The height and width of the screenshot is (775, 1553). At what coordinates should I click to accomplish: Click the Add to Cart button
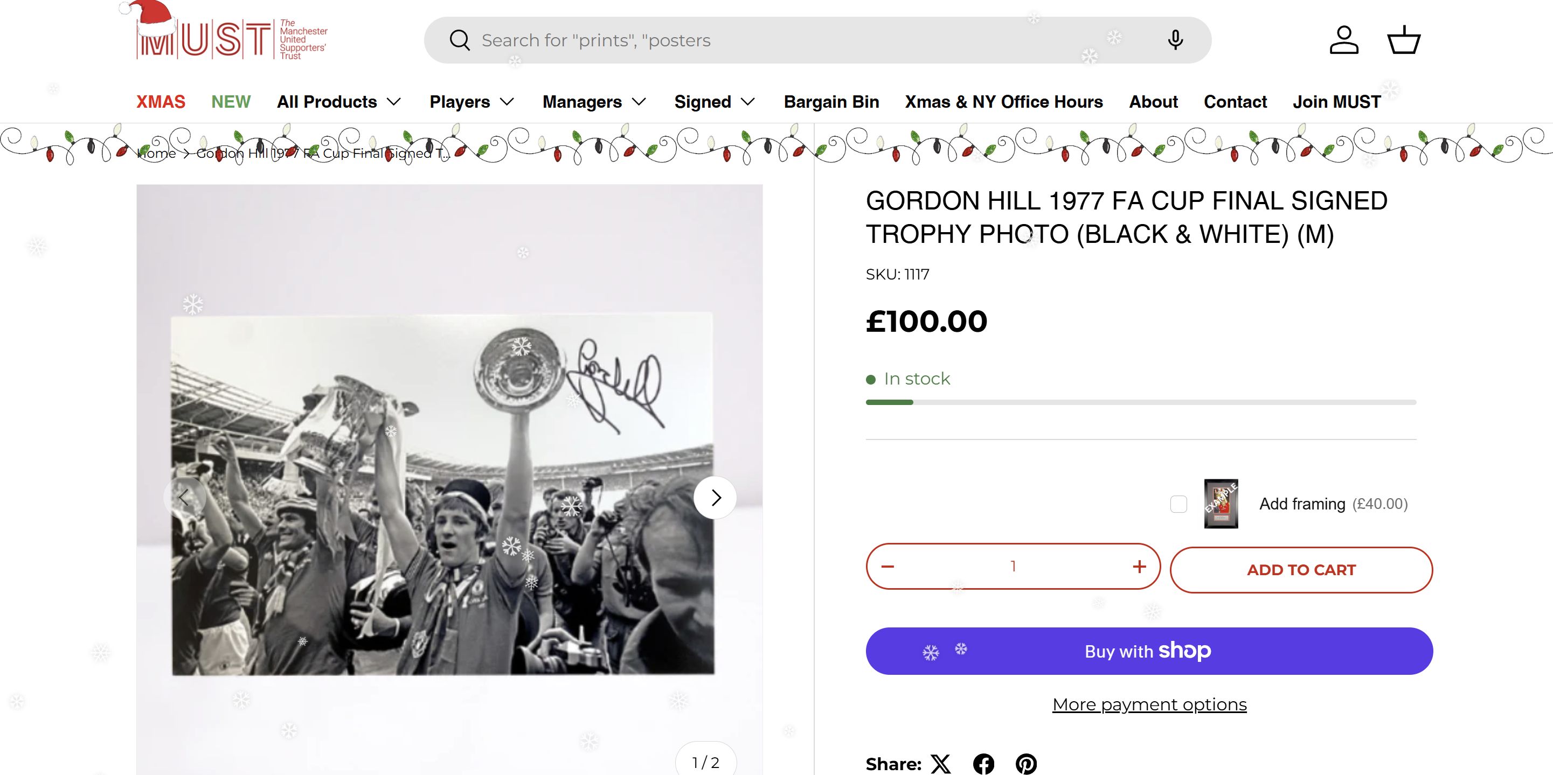tap(1301, 570)
